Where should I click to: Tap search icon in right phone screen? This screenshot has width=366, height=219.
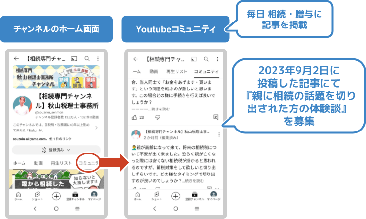(x=206, y=59)
